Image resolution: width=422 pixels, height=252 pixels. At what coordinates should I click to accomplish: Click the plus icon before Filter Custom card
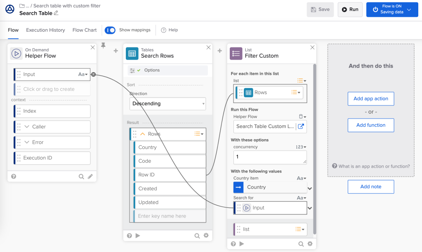(220, 51)
